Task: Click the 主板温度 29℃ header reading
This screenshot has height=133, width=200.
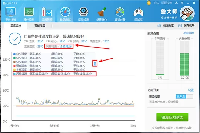Action: point(34,47)
